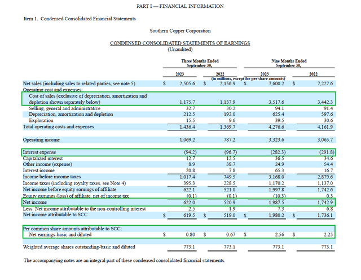Click the 'Selling, general and administrative' row label

click(x=64, y=108)
